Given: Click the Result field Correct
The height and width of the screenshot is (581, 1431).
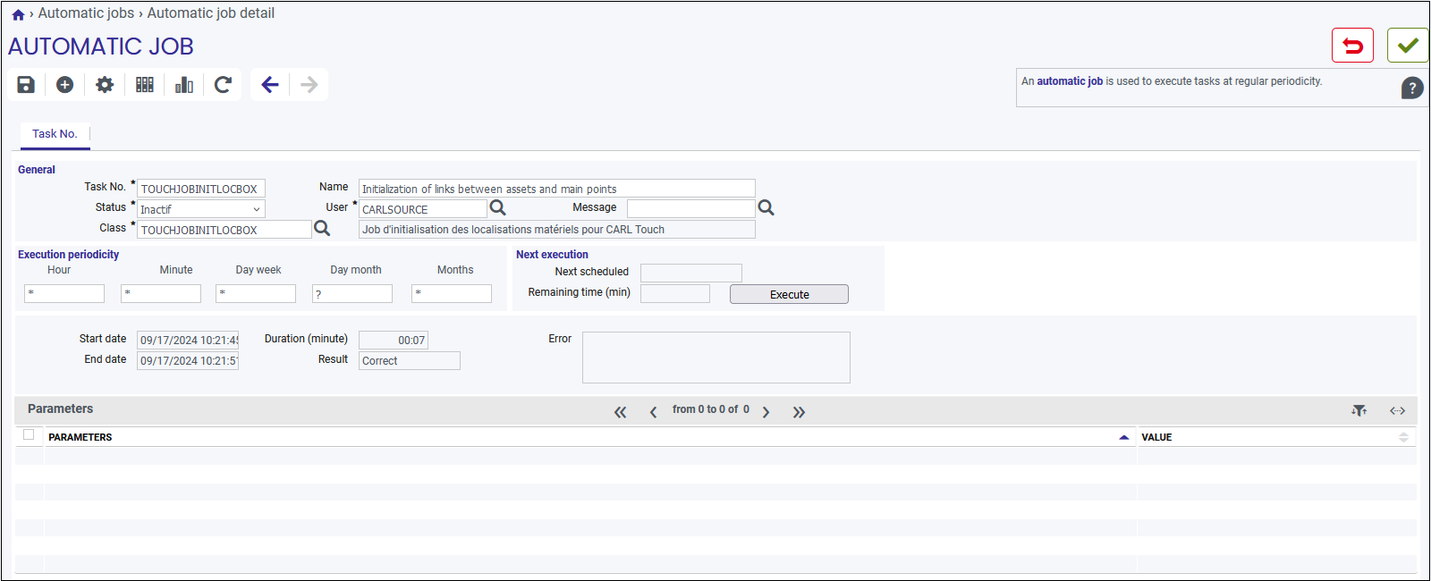Looking at the screenshot, I should click(x=410, y=360).
